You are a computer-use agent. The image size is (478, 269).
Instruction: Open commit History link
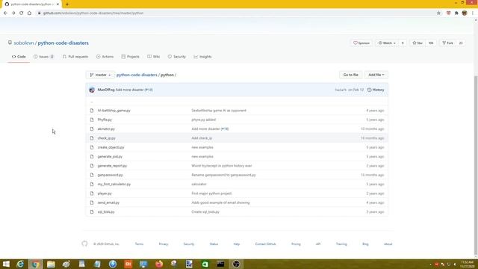(x=376, y=90)
